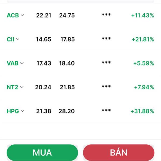
Task: Select the +7.94% gain for NT2
Action: pyautogui.click(x=144, y=87)
